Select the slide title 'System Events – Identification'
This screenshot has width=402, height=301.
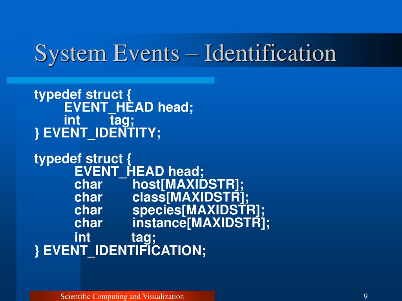click(185, 54)
